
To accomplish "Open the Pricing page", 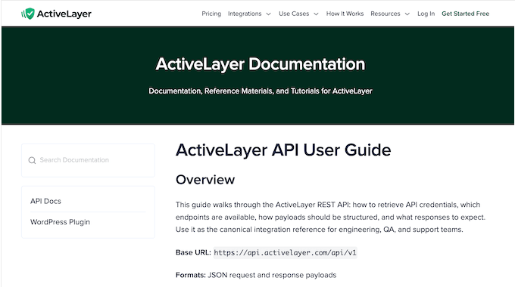I will tap(211, 14).
